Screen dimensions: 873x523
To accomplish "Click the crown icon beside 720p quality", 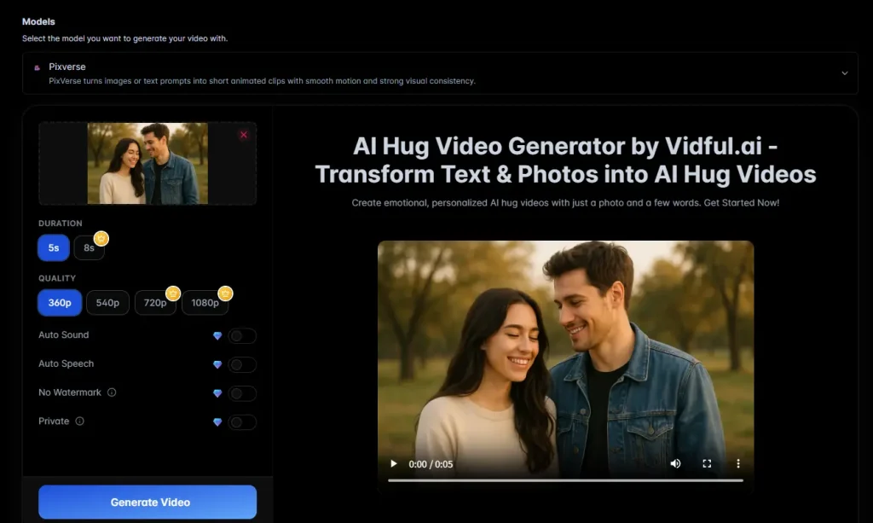I will click(x=172, y=292).
